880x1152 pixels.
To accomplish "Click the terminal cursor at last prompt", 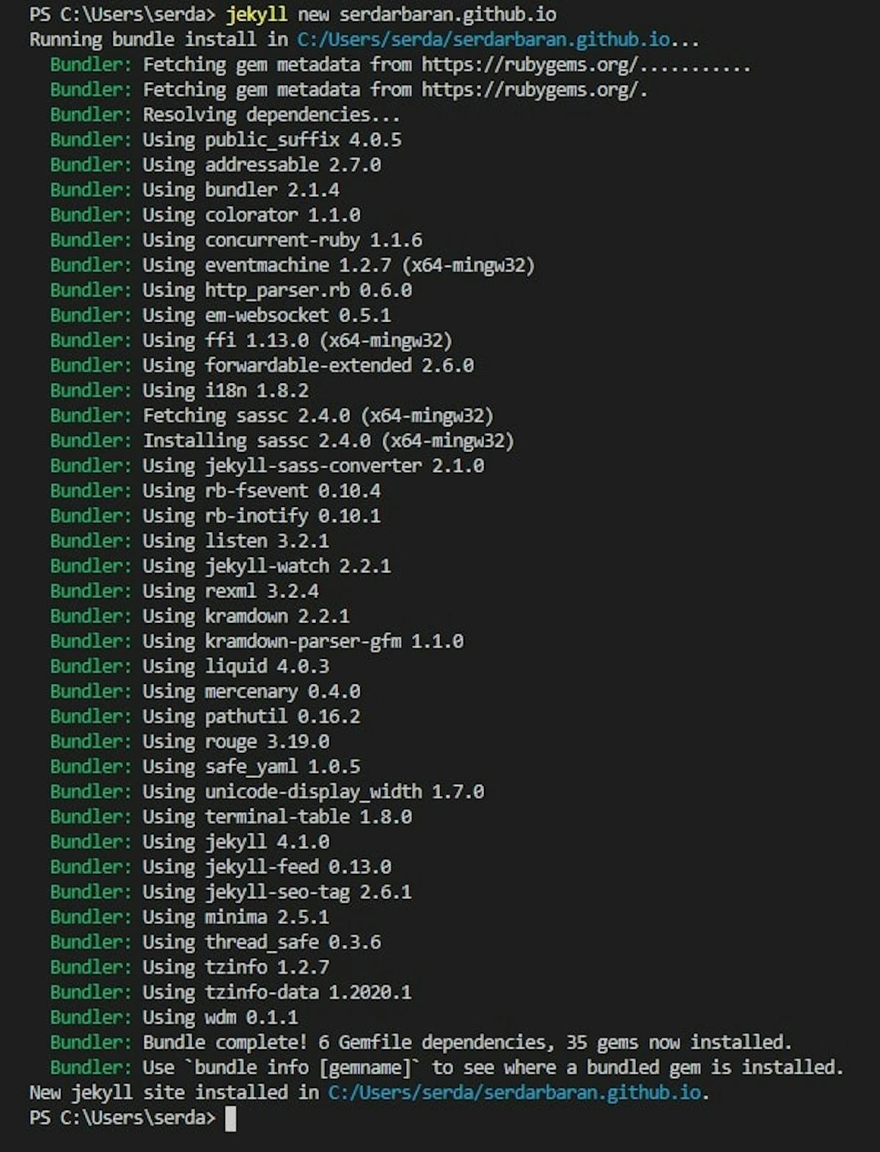I will (230, 1118).
